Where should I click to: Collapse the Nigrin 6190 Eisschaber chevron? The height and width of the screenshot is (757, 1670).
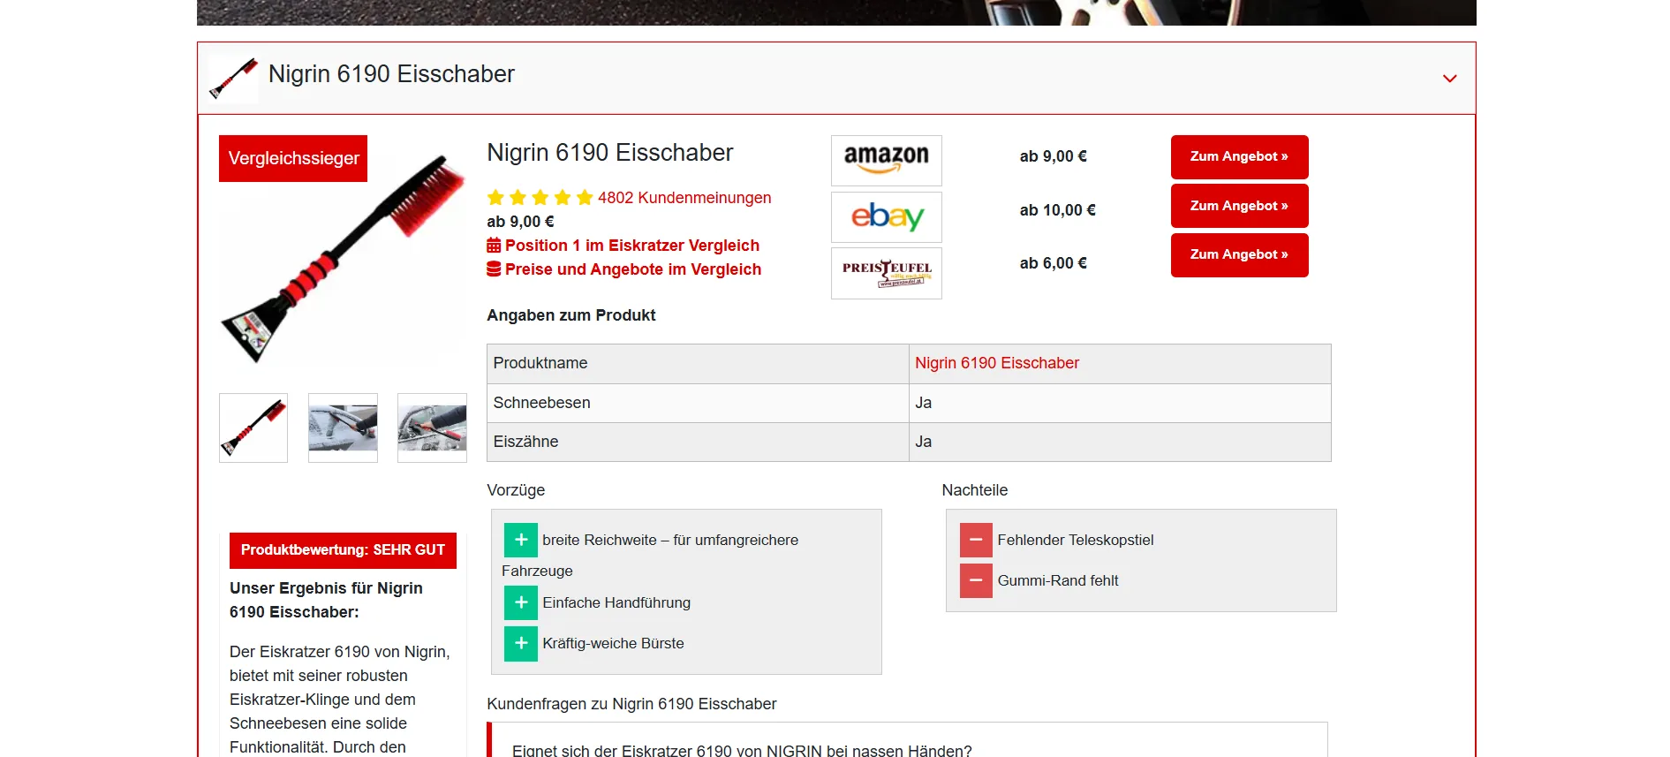coord(1449,79)
